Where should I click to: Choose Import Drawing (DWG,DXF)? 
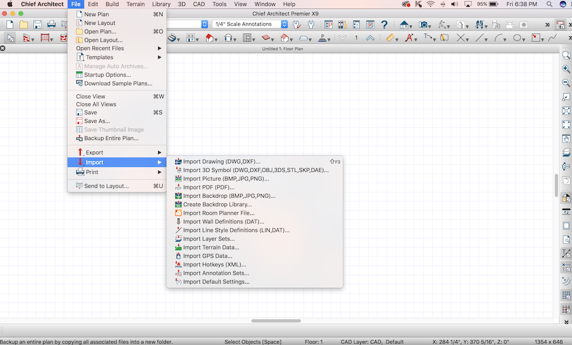point(255,161)
